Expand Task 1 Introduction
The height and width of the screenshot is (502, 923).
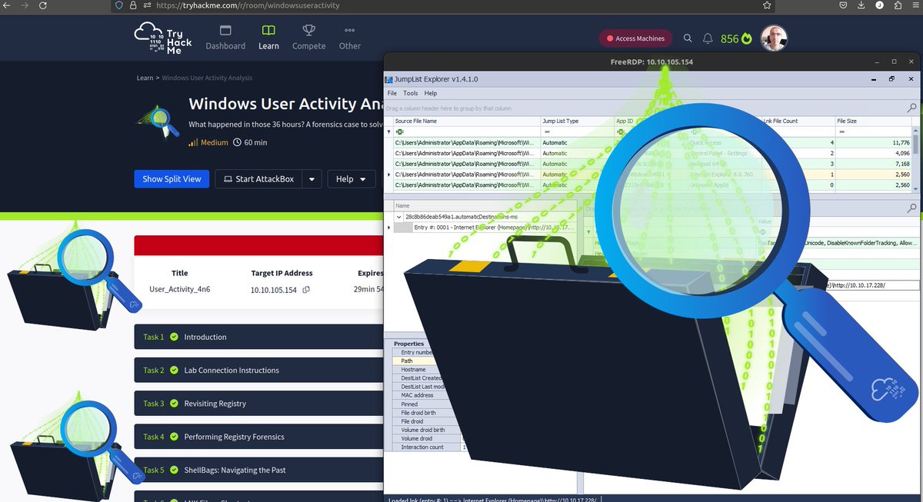click(x=258, y=337)
